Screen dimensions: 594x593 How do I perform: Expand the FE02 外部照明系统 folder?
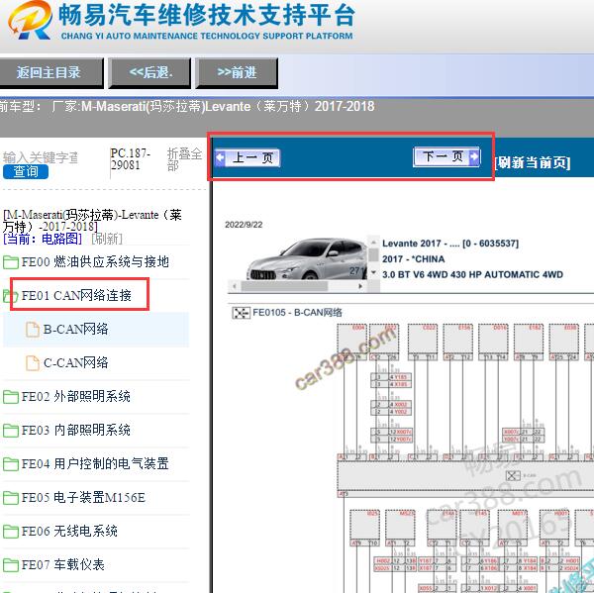76,396
